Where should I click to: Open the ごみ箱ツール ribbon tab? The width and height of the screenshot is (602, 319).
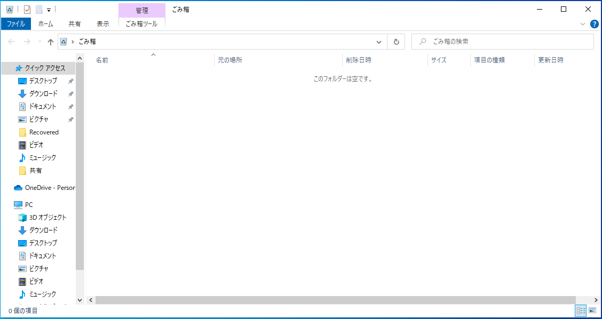click(141, 23)
